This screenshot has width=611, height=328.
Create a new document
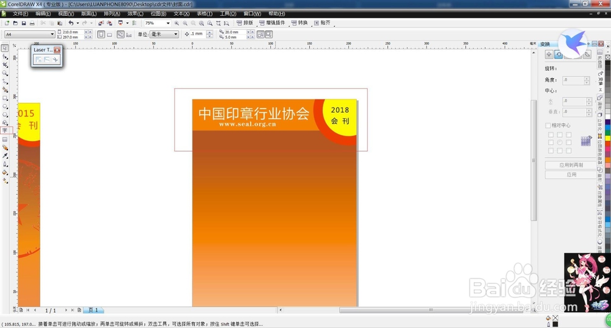[7, 23]
